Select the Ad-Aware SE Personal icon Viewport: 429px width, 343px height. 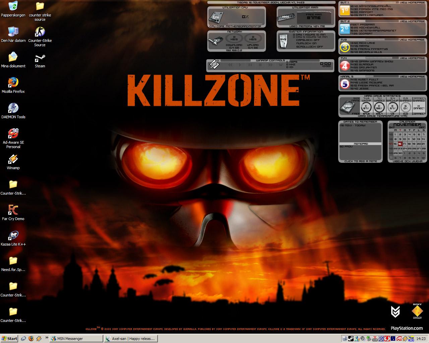(x=13, y=139)
